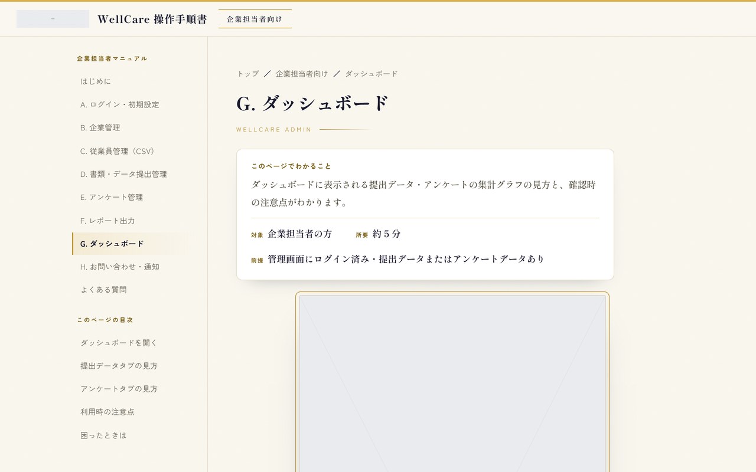Click the dashboard screenshot placeholder image
This screenshot has width=756, height=472.
click(x=452, y=383)
